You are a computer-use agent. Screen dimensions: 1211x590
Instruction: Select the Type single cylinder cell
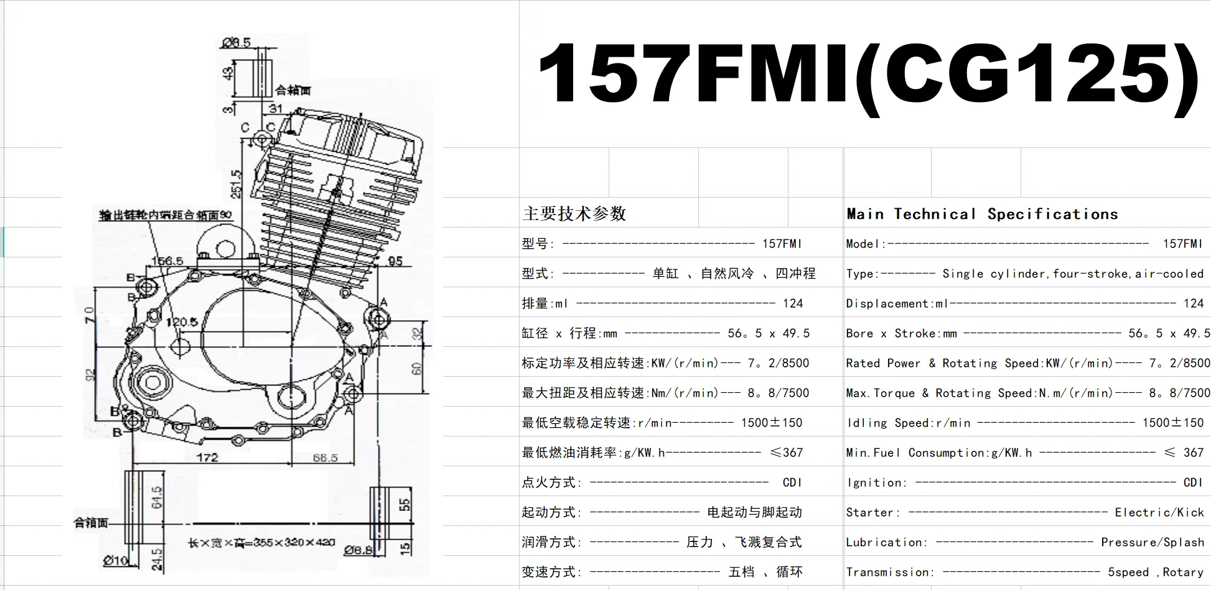tap(1027, 272)
